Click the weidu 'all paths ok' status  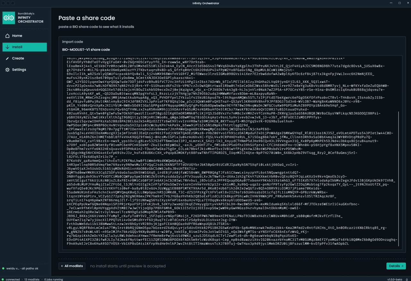20,268
